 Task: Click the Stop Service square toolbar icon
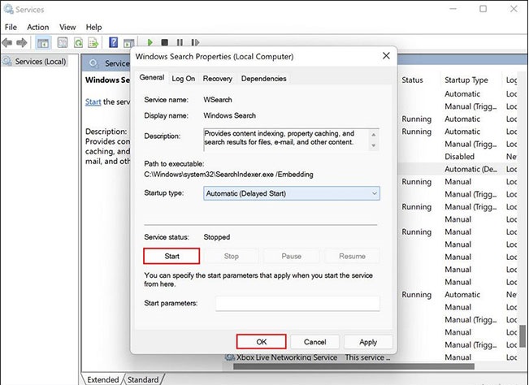tap(165, 42)
